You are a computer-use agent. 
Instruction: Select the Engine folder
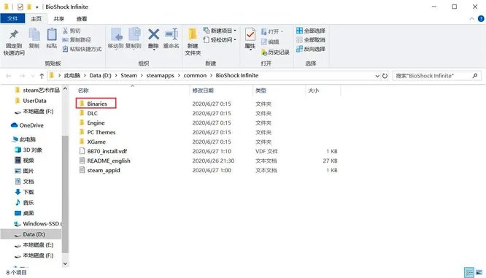(96, 123)
